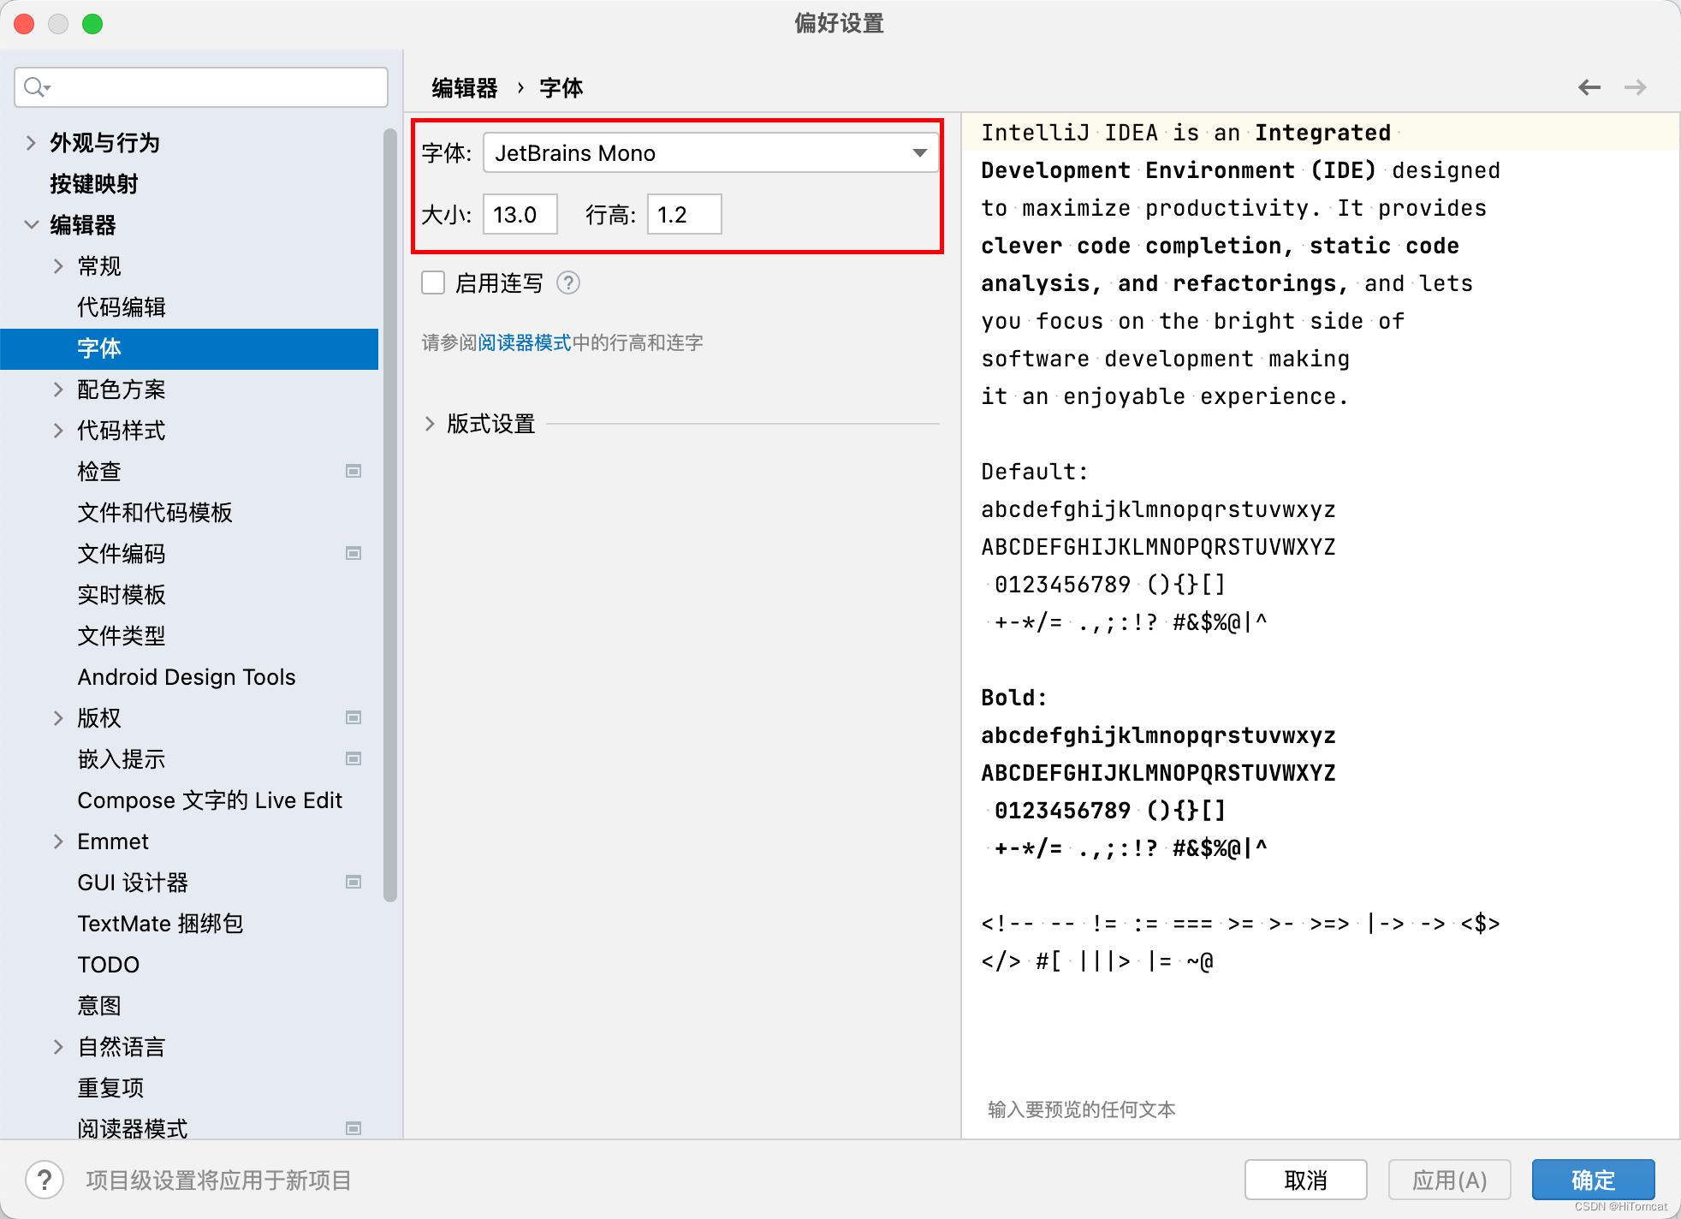Focus the settings search field

[x=201, y=87]
